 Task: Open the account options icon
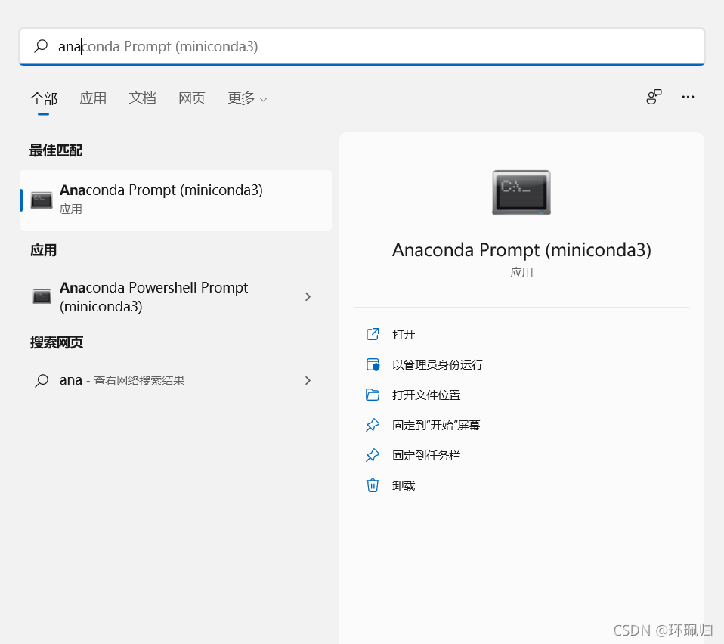653,97
